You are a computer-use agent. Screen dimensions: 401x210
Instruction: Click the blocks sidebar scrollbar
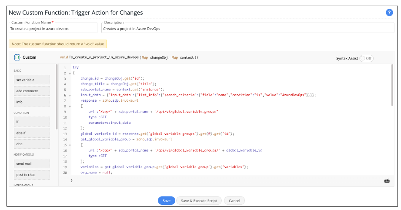click(57, 97)
